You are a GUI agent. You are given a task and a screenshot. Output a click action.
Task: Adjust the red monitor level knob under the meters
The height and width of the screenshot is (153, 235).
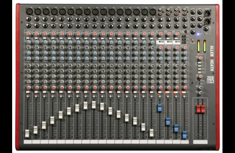coord(201,58)
